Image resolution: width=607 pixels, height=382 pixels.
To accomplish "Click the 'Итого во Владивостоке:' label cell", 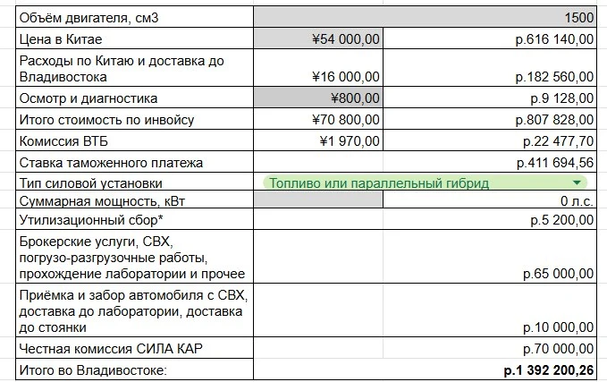I will click(134, 369).
